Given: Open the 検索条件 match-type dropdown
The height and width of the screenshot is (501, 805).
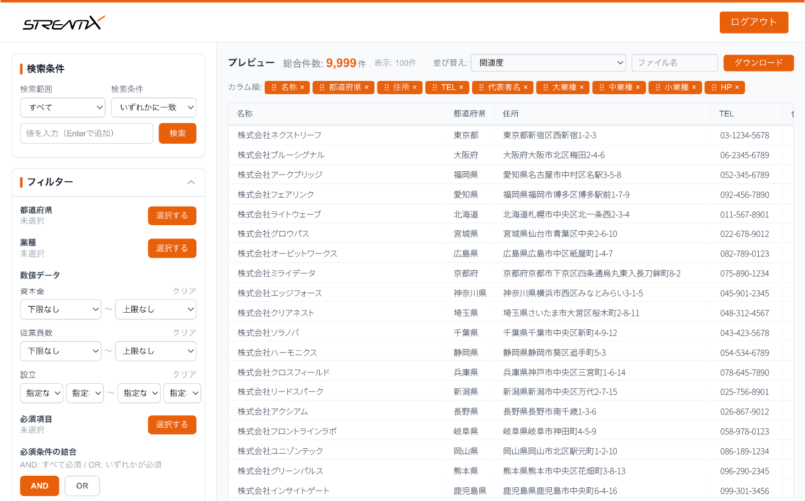Looking at the screenshot, I should click(154, 107).
